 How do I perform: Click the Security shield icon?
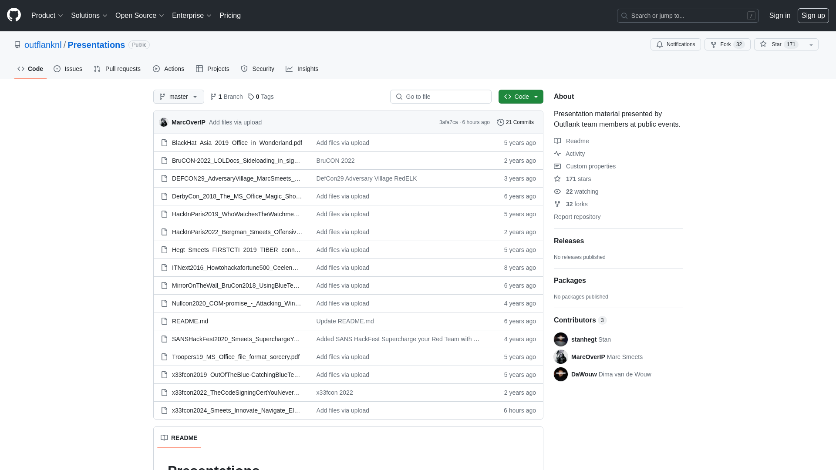point(244,69)
